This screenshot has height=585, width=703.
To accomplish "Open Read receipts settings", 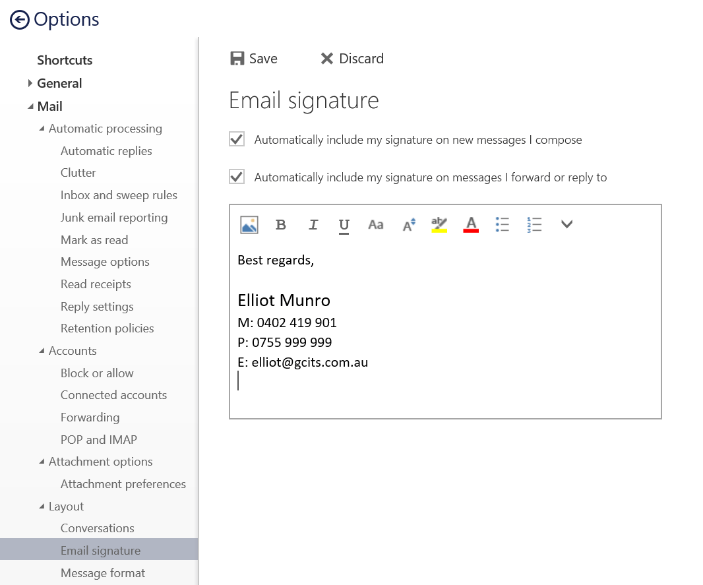I will coord(96,284).
